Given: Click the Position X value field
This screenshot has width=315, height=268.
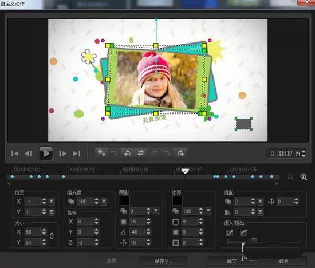Looking at the screenshot, I should tap(33, 202).
